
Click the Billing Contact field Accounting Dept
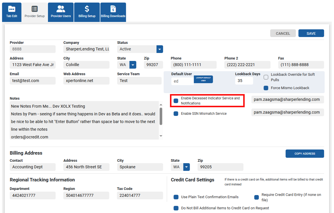pos(32,167)
